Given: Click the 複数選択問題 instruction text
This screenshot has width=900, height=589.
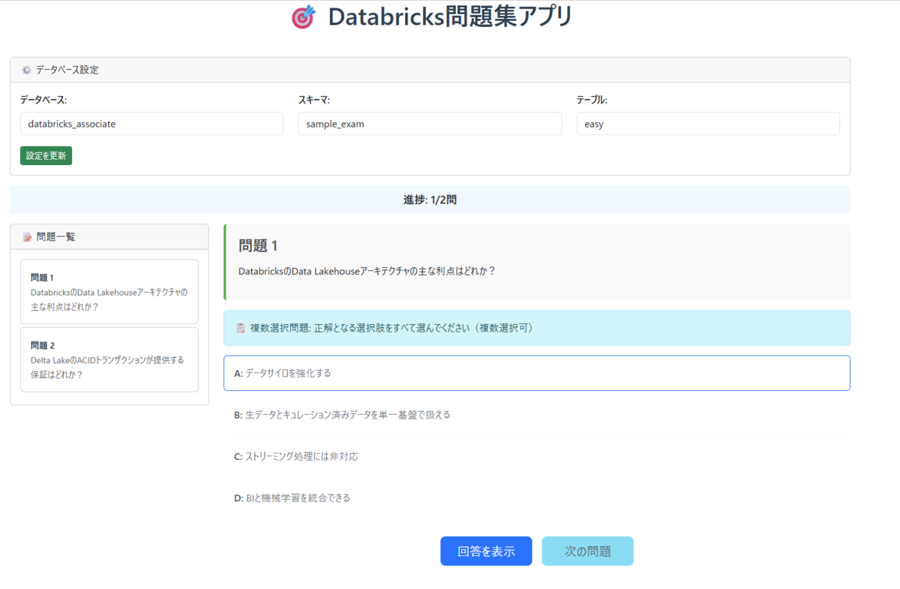Looking at the screenshot, I should (x=391, y=328).
